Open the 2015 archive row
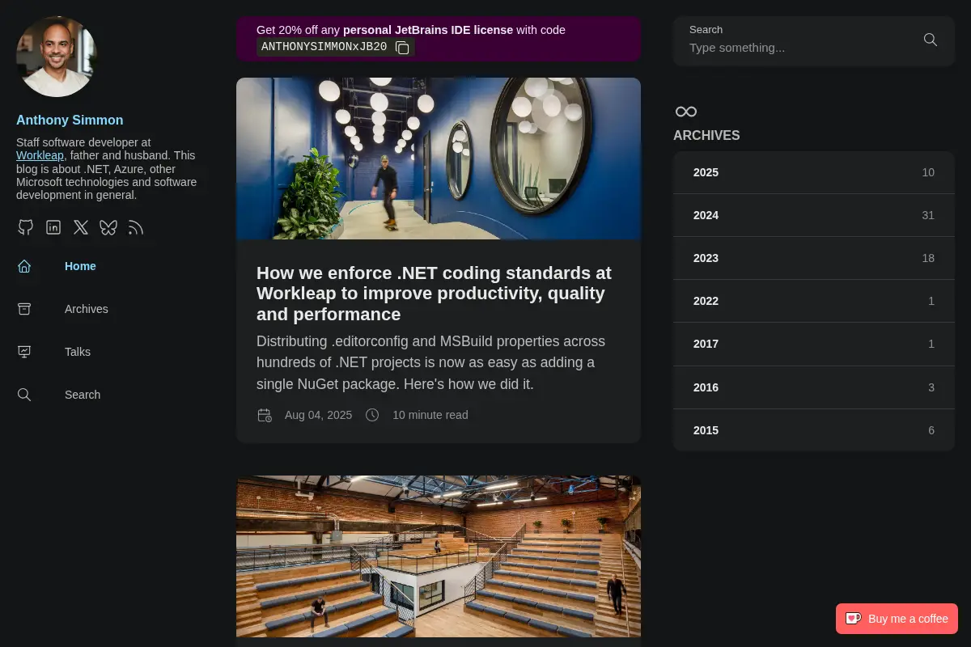Screen dimensions: 971x647 [x=814, y=430]
